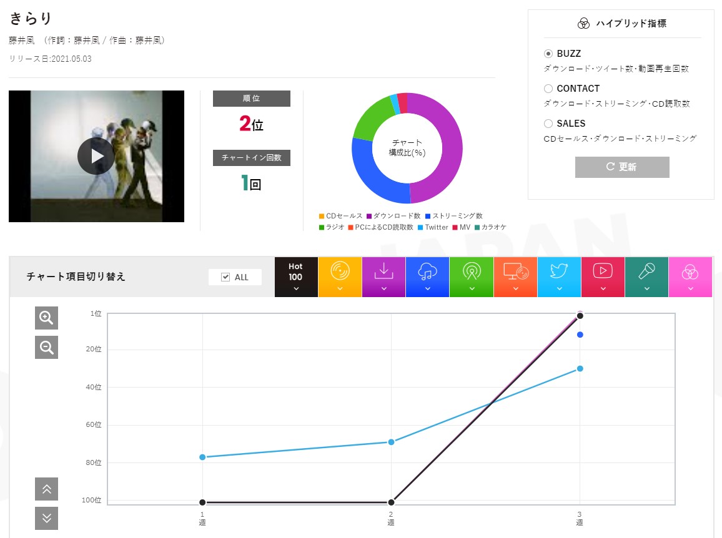
Task: Click the ストリーミング数 legend swatch
Action: click(x=428, y=216)
